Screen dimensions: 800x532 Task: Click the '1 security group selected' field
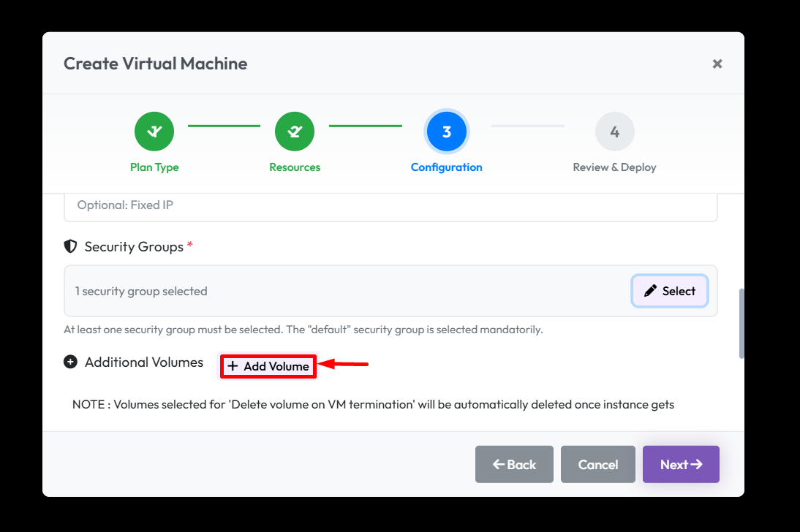click(x=344, y=291)
